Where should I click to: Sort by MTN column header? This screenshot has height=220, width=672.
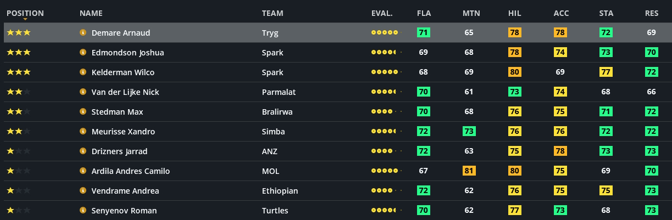(471, 13)
